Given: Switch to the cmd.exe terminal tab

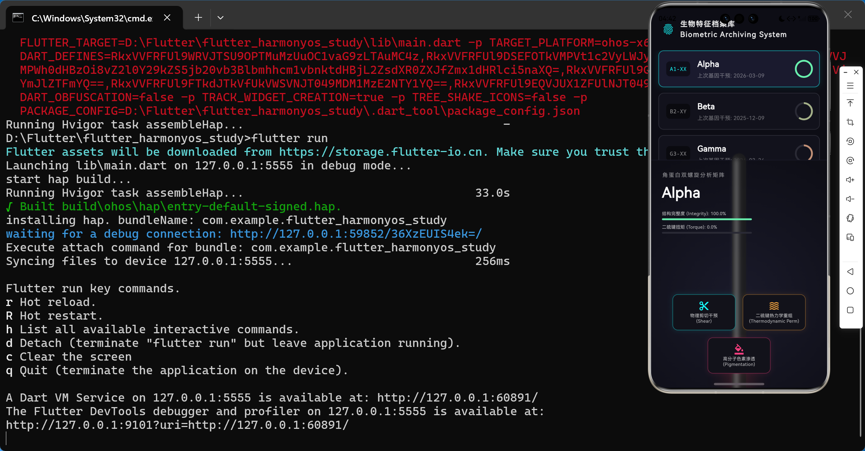Looking at the screenshot, I should [x=91, y=18].
